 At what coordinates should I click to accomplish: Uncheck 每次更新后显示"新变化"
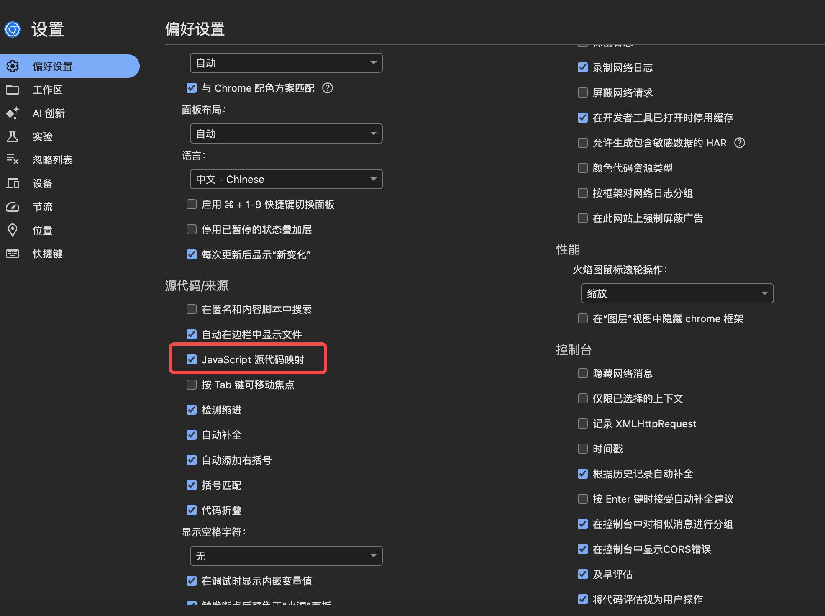click(192, 254)
